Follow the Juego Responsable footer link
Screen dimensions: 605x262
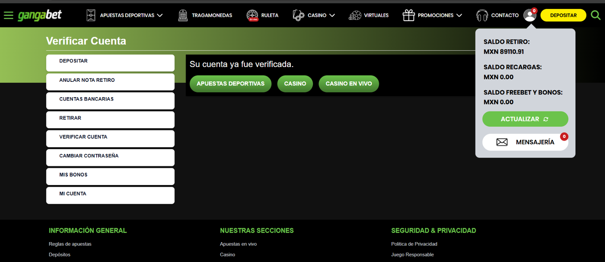point(412,254)
